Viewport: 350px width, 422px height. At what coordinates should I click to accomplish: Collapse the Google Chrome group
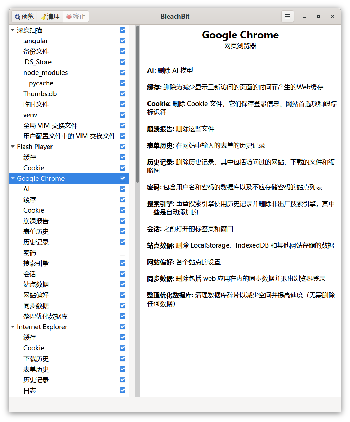(13, 178)
